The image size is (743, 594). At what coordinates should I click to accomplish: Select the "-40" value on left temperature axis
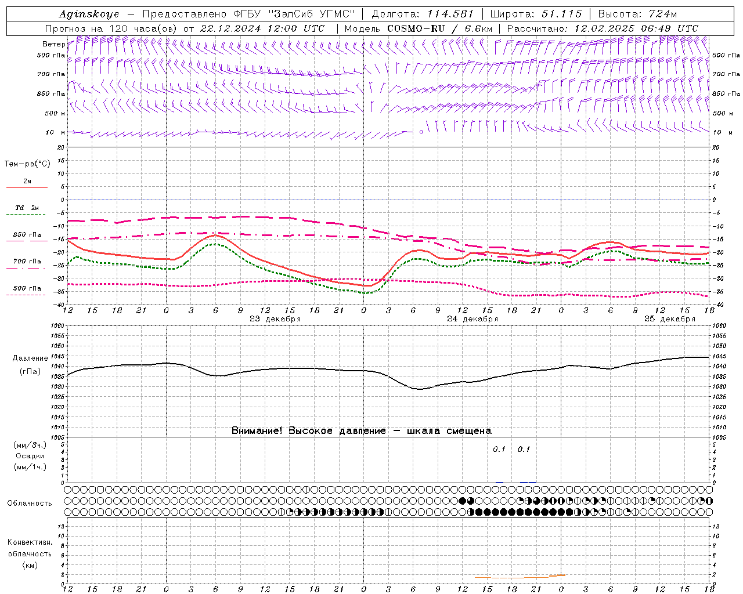[x=59, y=305]
